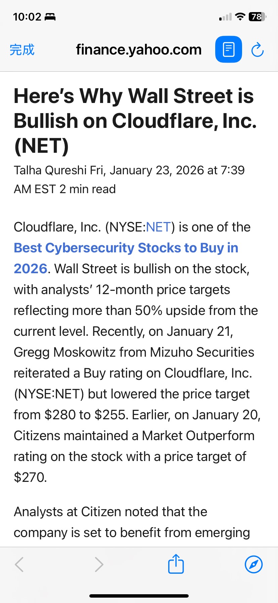Tap the Sleep focus bed icon
This screenshot has height=603, width=278.
click(x=50, y=16)
